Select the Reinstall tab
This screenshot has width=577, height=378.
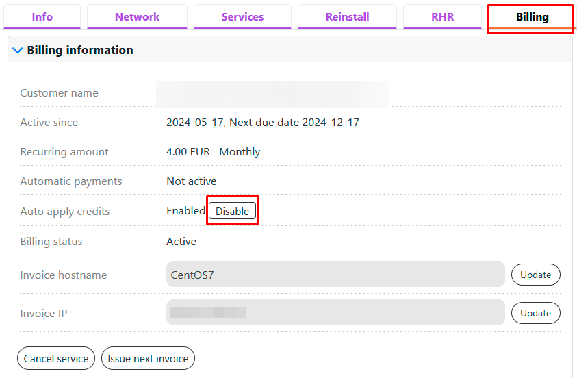(x=347, y=17)
